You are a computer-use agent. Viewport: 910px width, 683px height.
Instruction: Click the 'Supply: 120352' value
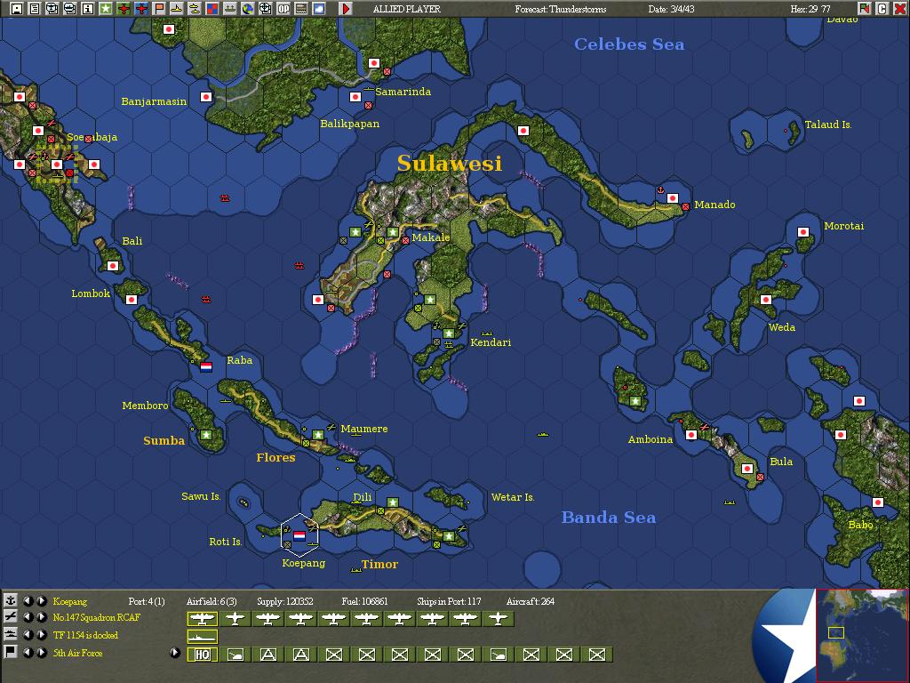(x=285, y=601)
